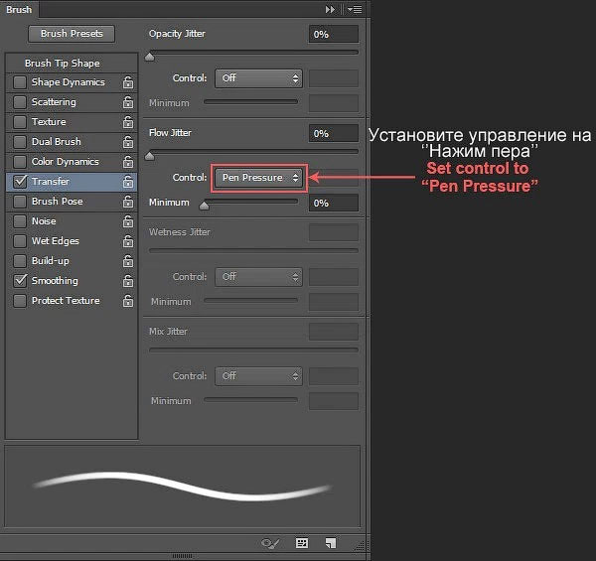Click the Shape Dynamics lock icon
The image size is (596, 561).
tap(128, 82)
